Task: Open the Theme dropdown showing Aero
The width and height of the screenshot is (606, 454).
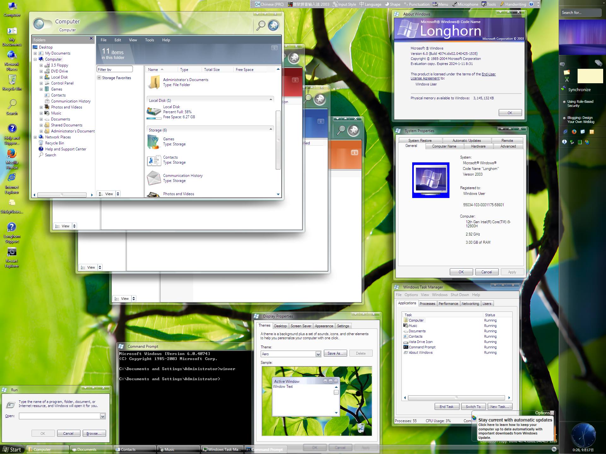Action: (318, 354)
